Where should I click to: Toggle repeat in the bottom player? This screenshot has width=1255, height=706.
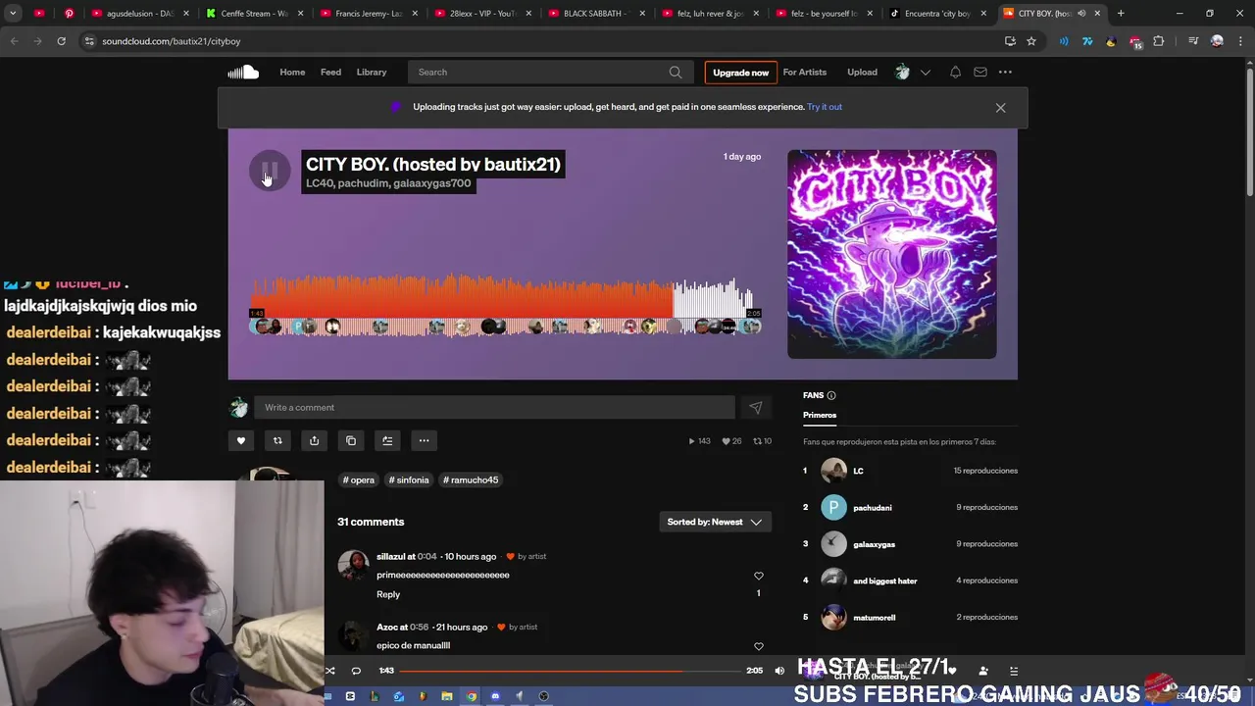tap(356, 671)
